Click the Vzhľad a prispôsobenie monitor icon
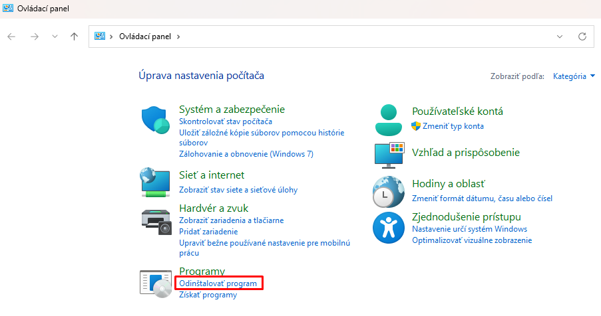This screenshot has height=316, width=601. coord(389,155)
